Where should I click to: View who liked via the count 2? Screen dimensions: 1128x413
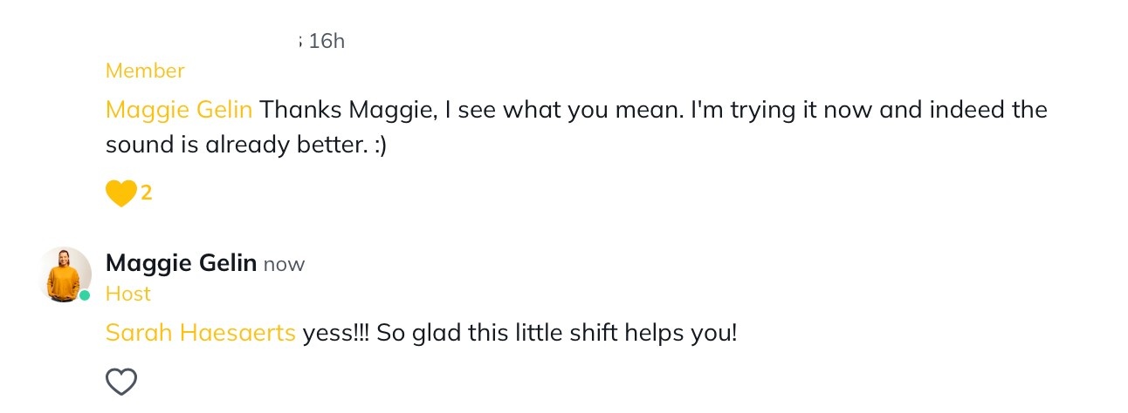pyautogui.click(x=147, y=193)
